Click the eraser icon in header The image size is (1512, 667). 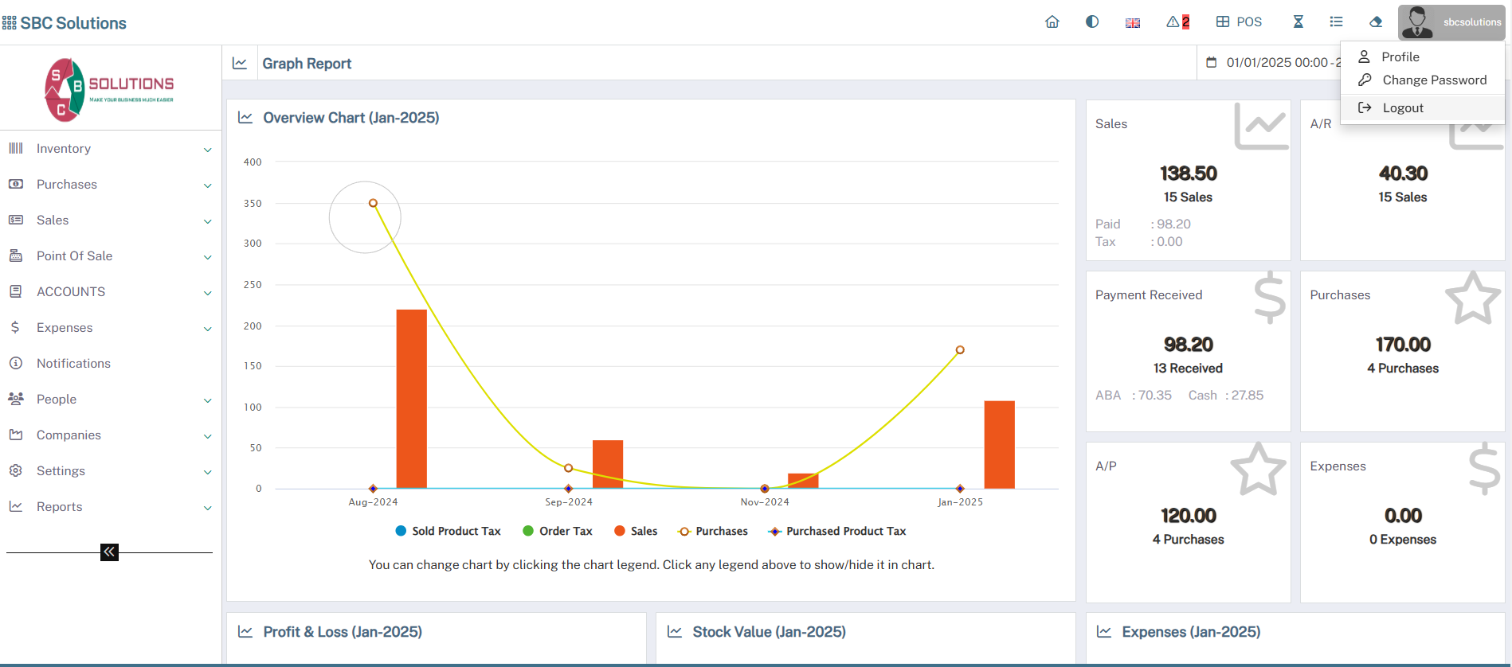1375,22
